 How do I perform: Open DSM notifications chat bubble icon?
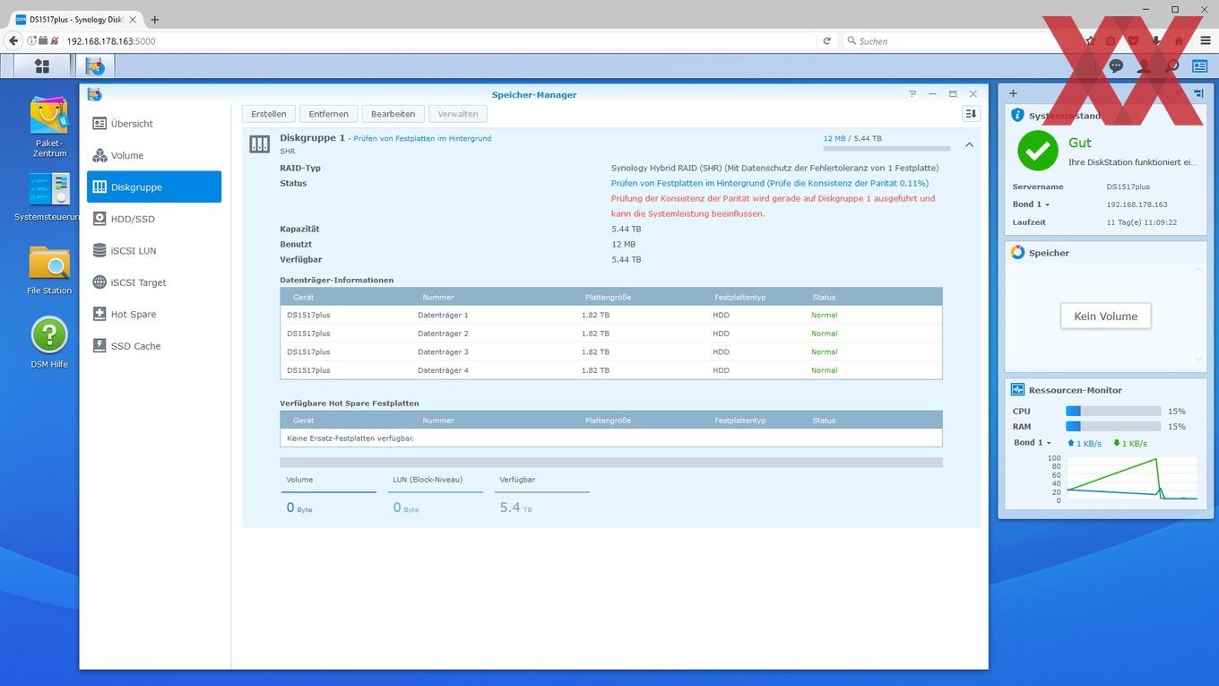(1116, 66)
